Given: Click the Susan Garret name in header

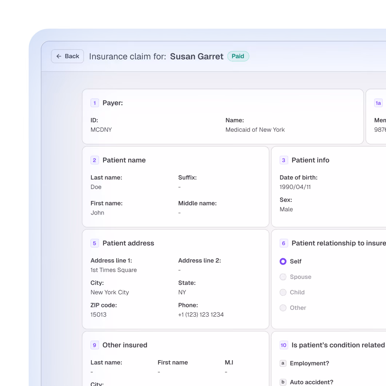Looking at the screenshot, I should (x=197, y=56).
